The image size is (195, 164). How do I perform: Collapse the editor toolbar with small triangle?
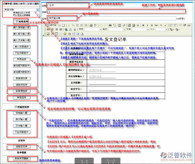coord(43,35)
